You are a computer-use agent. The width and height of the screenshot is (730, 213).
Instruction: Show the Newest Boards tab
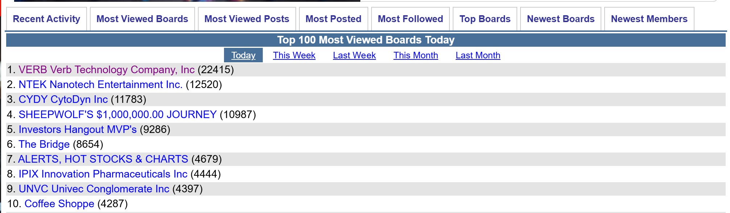561,19
